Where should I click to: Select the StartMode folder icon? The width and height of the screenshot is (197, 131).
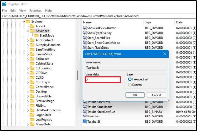point(36,36)
